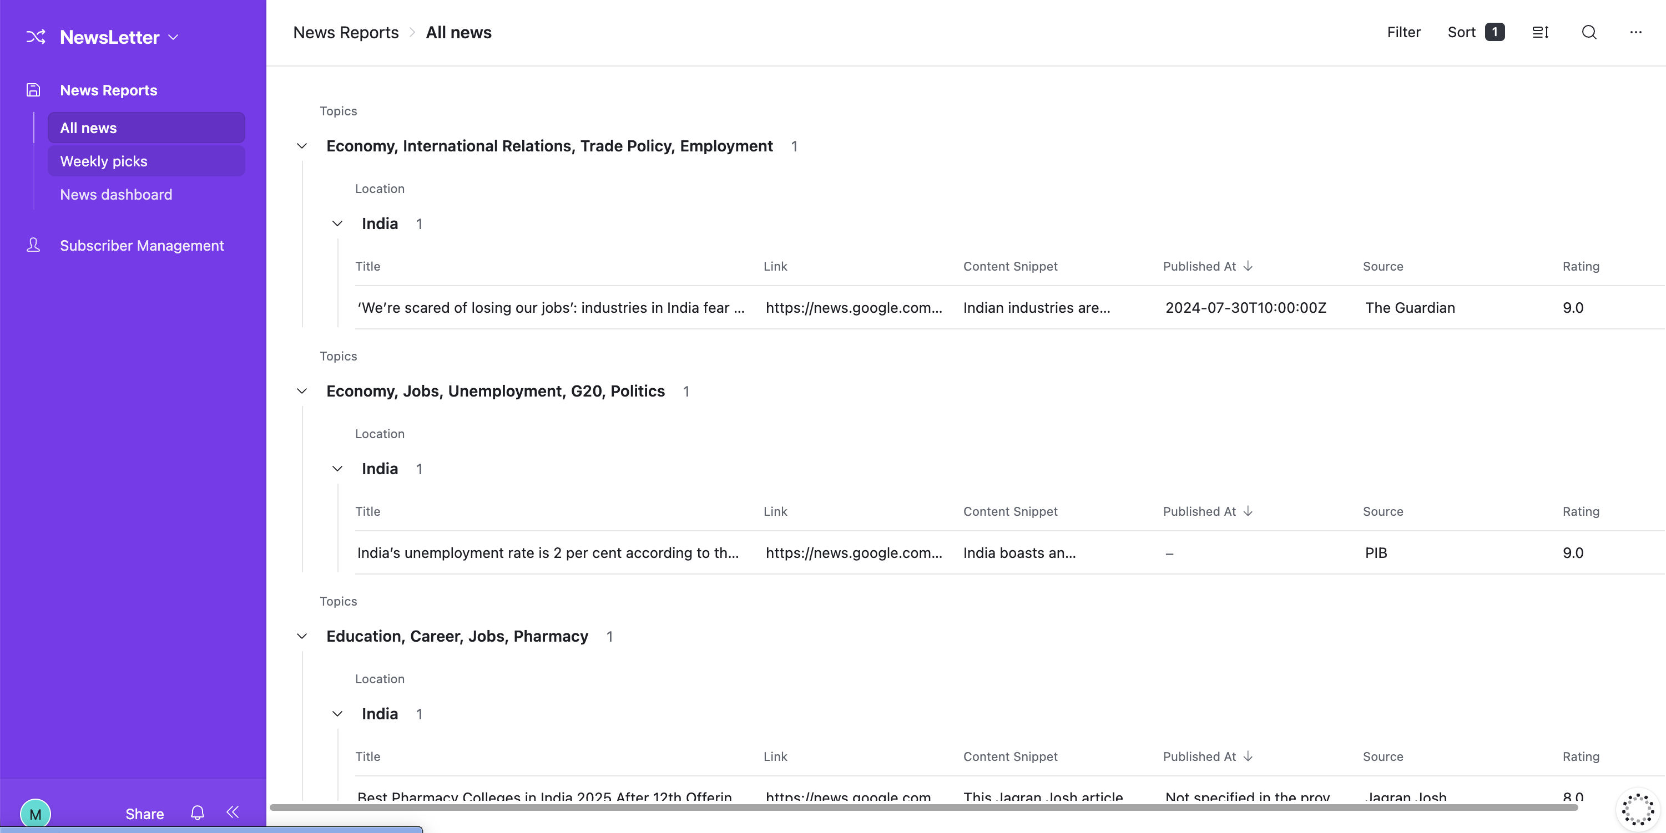Collapse India location under Trade Policy group
Screen dimensions: 1666x833
(x=337, y=223)
